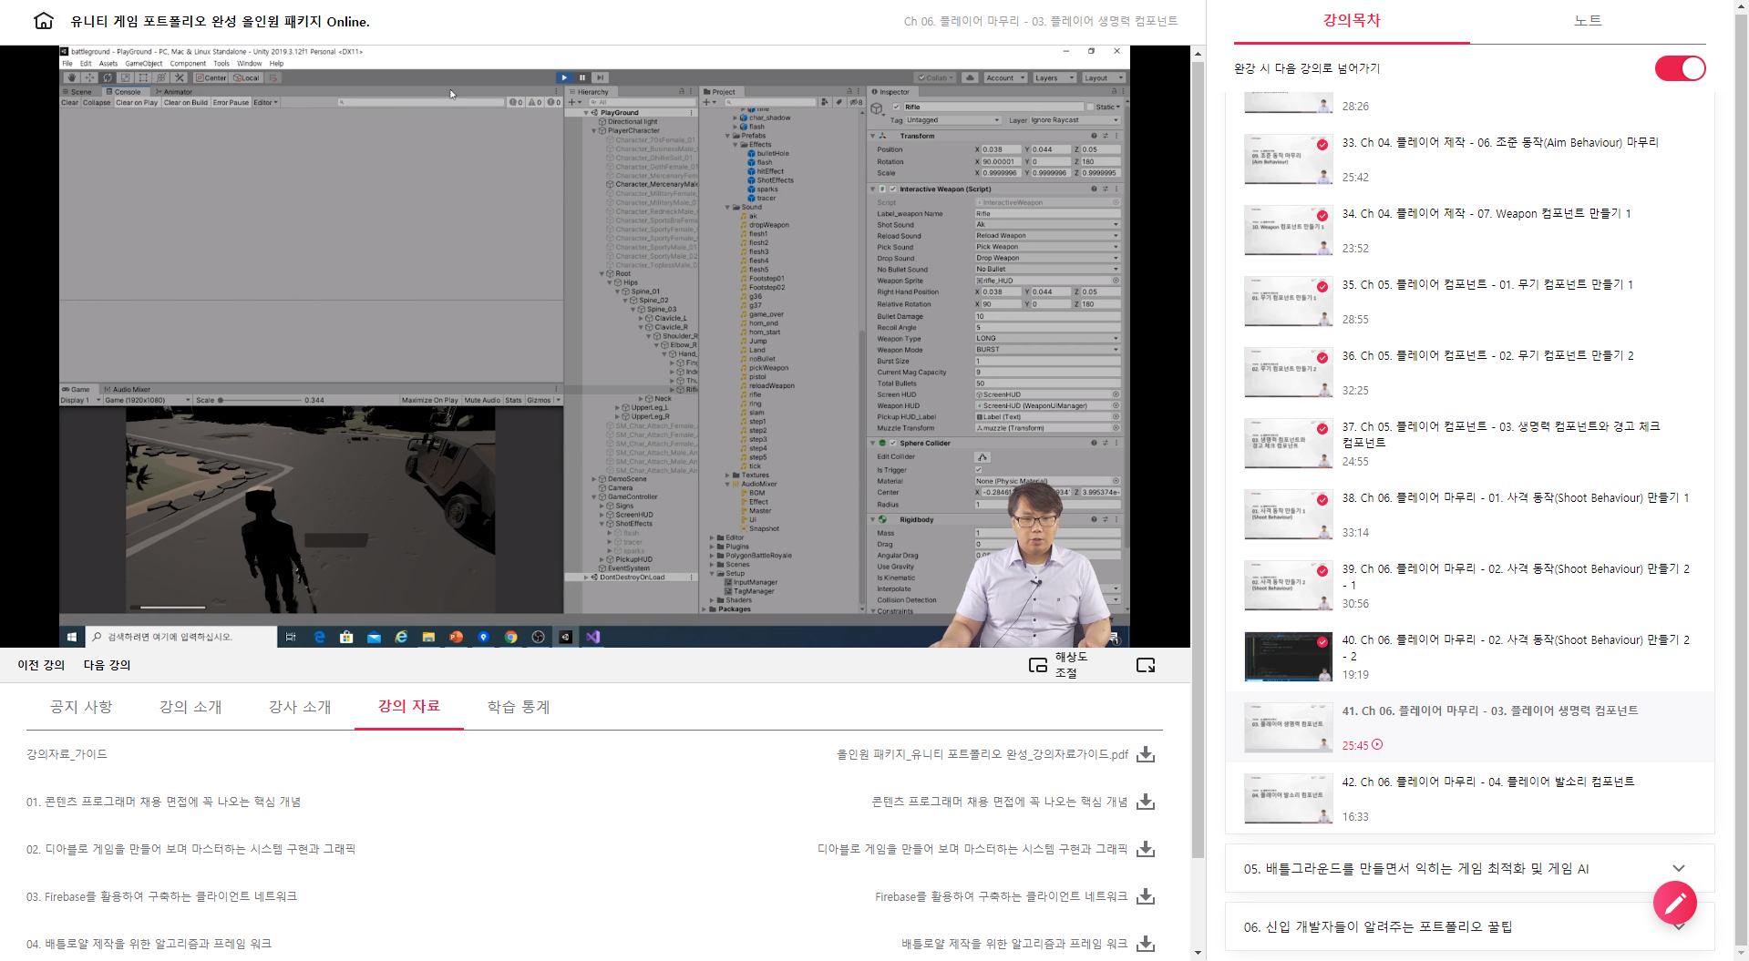Click the play icon next to 25:45

pos(1377,744)
